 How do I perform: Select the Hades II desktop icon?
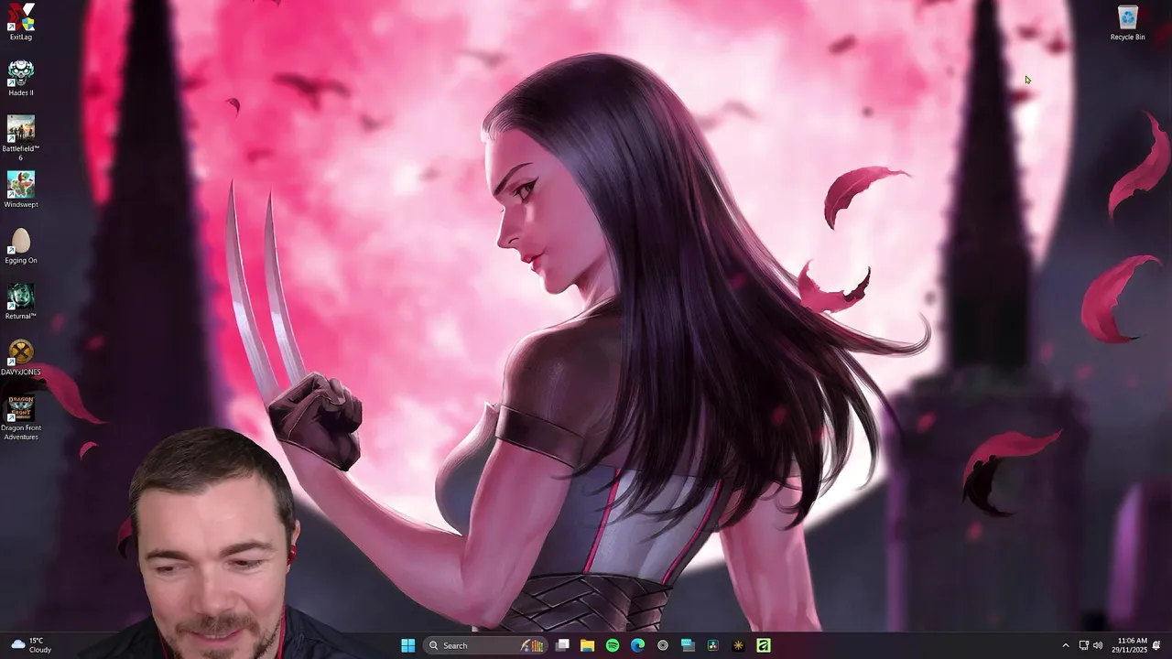coord(20,78)
